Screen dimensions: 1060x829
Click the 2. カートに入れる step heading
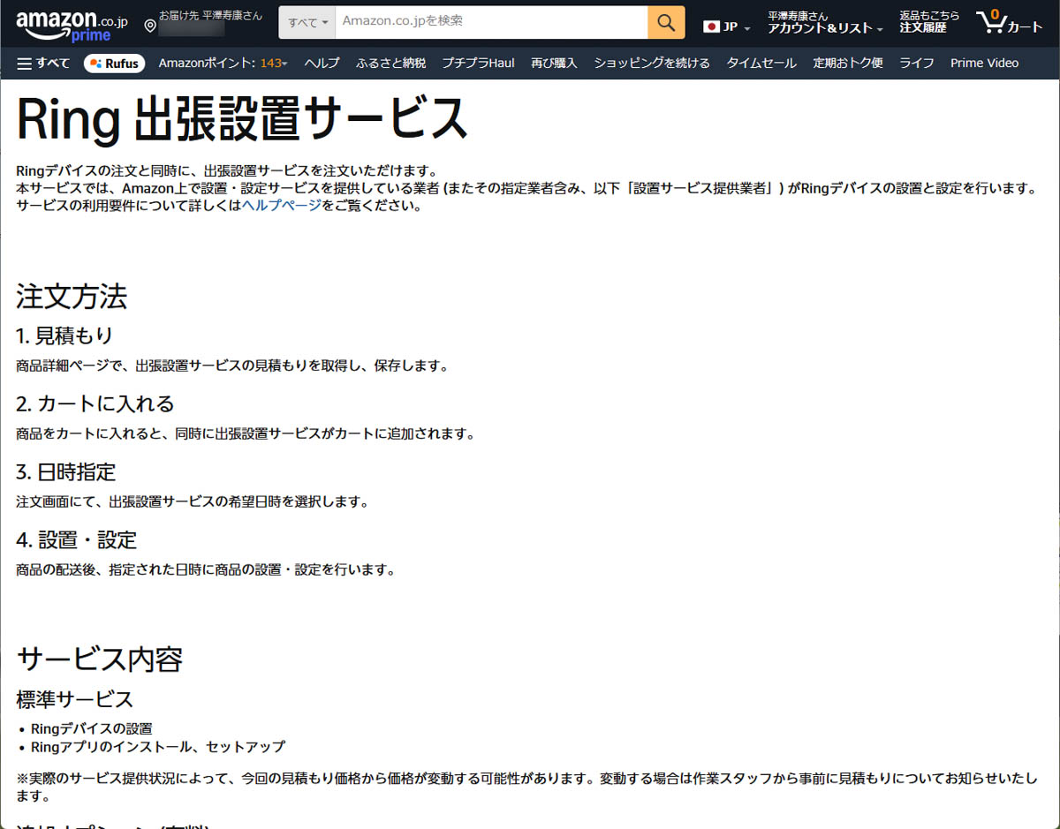pos(95,403)
